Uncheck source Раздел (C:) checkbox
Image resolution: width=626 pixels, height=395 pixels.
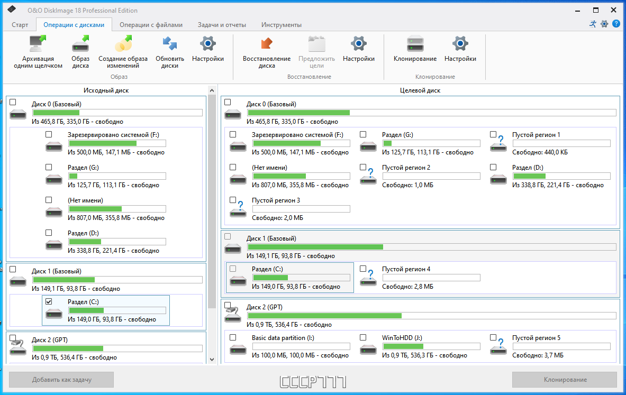coord(49,301)
